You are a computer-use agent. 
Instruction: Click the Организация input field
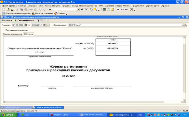(x=125, y=25)
